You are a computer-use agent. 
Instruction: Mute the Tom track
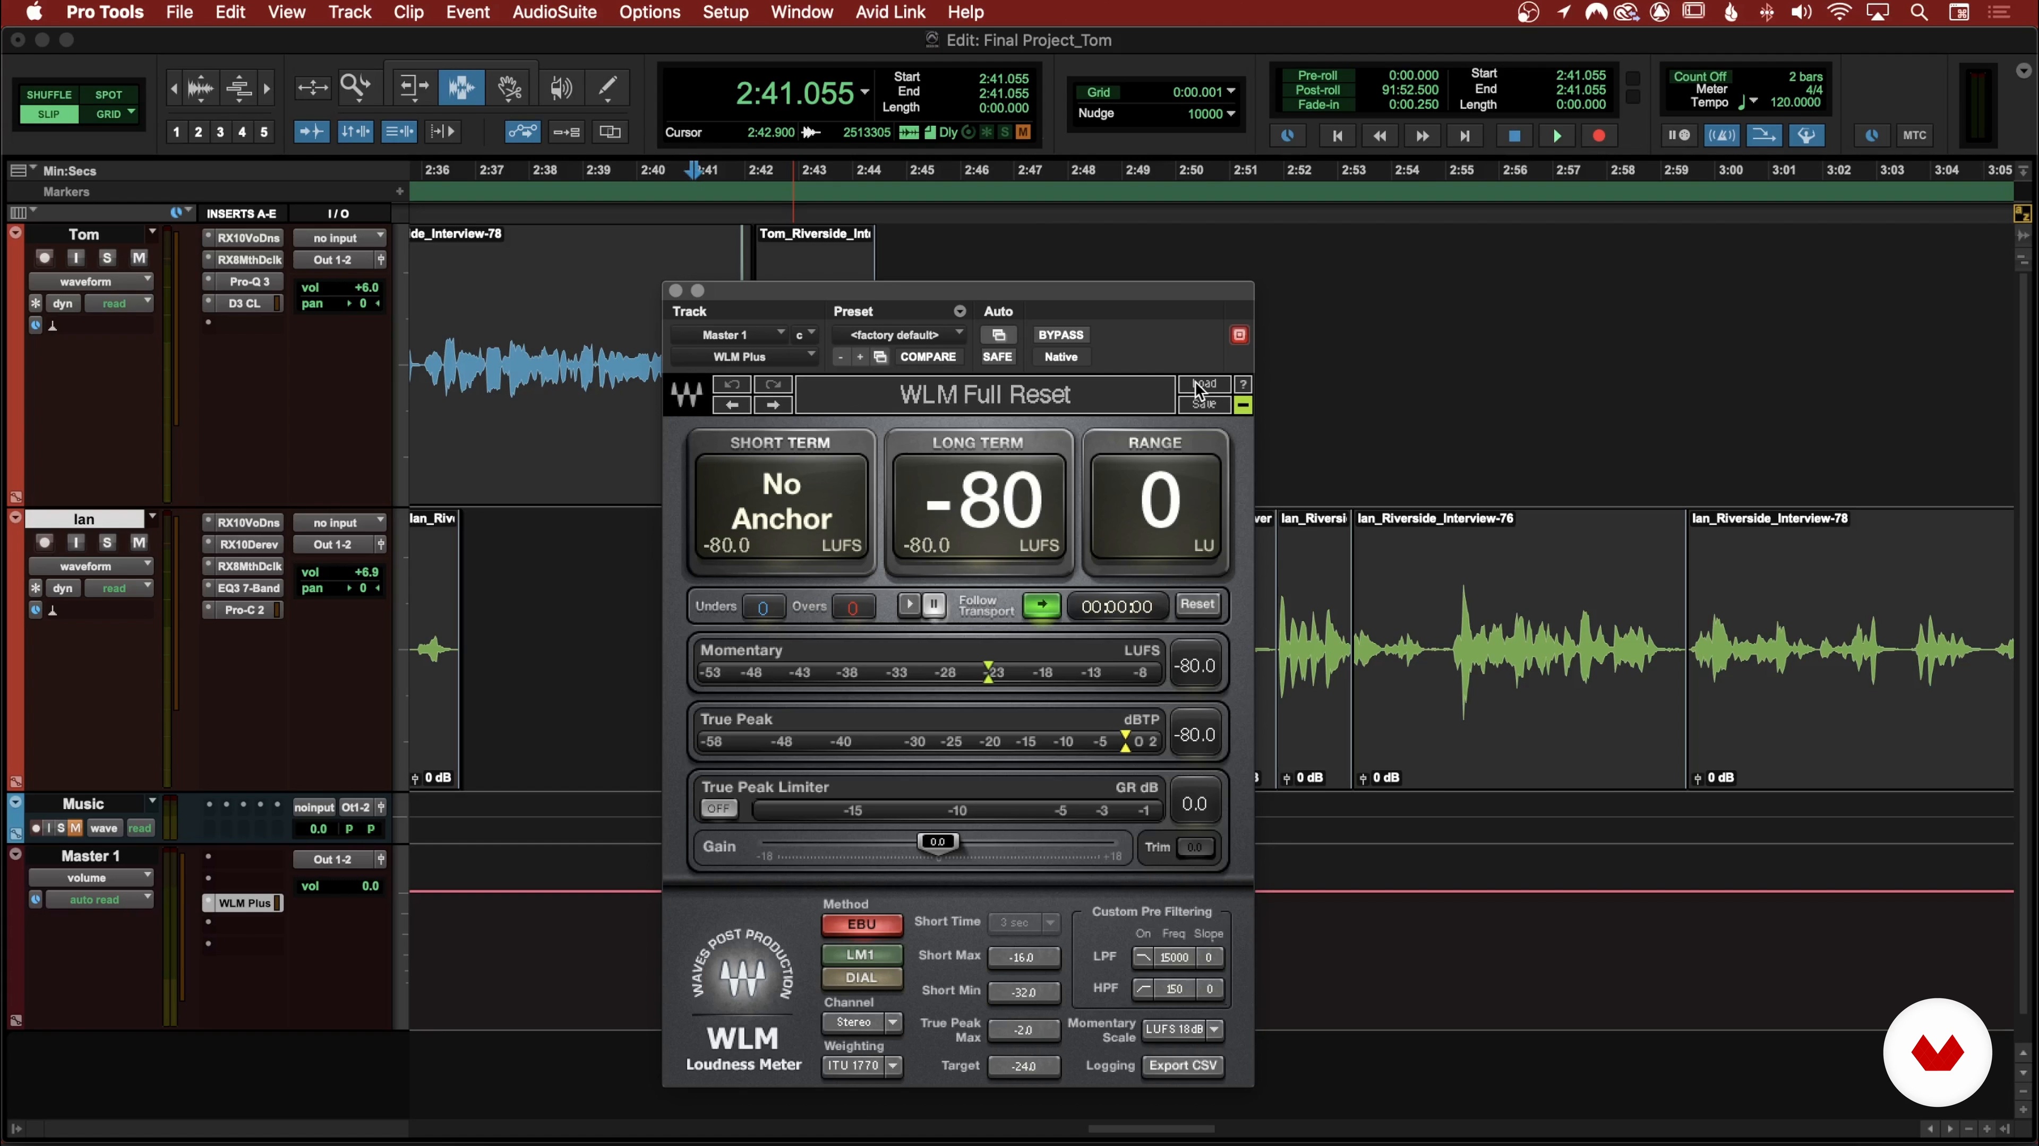click(139, 258)
